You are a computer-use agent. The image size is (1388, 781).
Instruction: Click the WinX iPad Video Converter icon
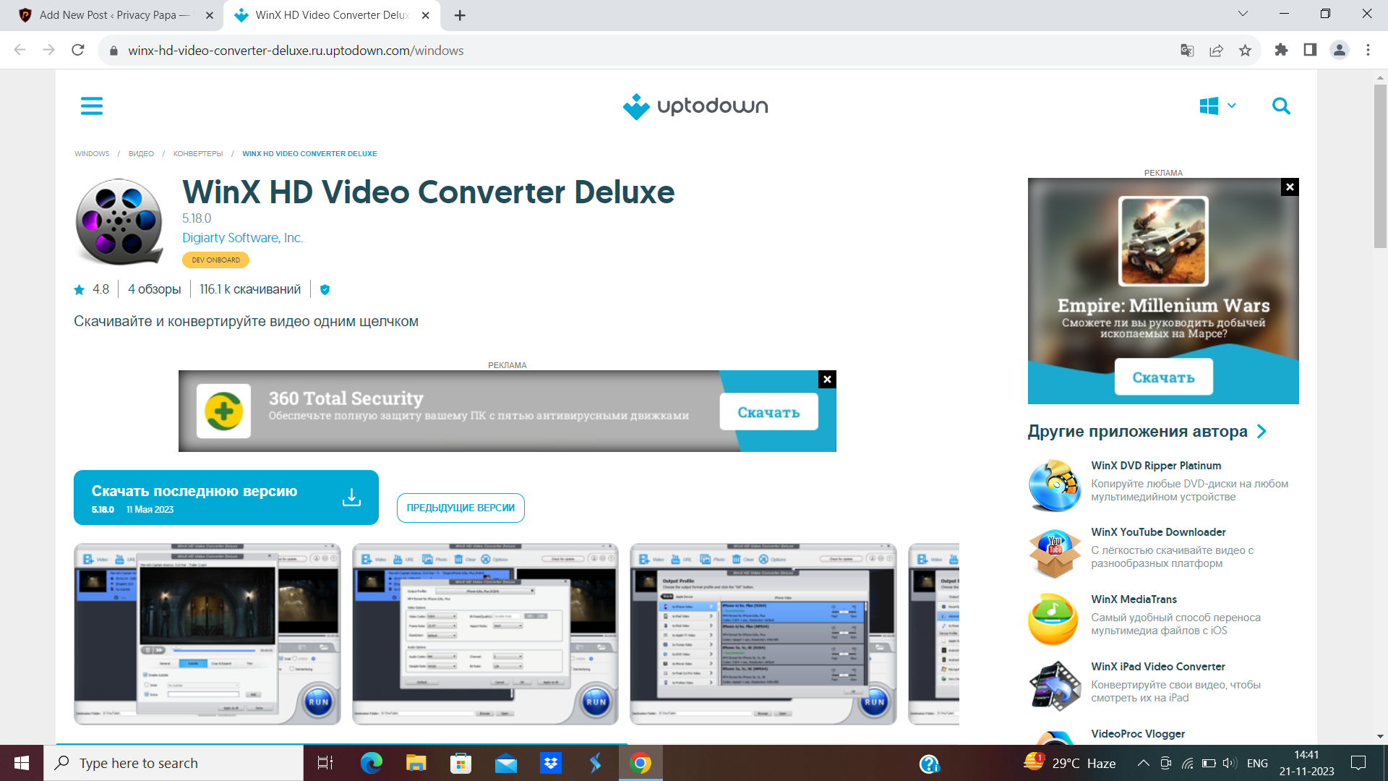coord(1055,686)
